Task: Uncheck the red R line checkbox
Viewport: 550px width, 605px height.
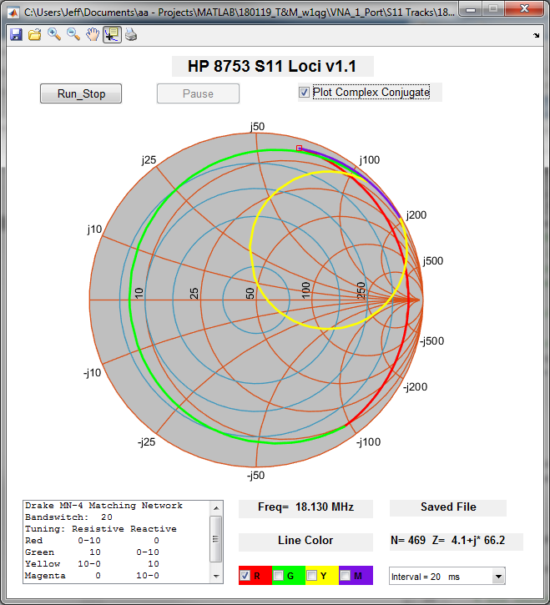Action: coord(245,576)
